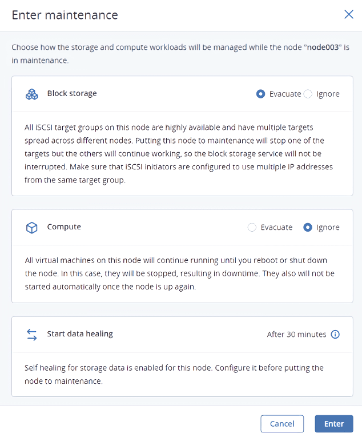This screenshot has width=362, height=437.
Task: Click the After 30 minutes value
Action: click(x=296, y=335)
